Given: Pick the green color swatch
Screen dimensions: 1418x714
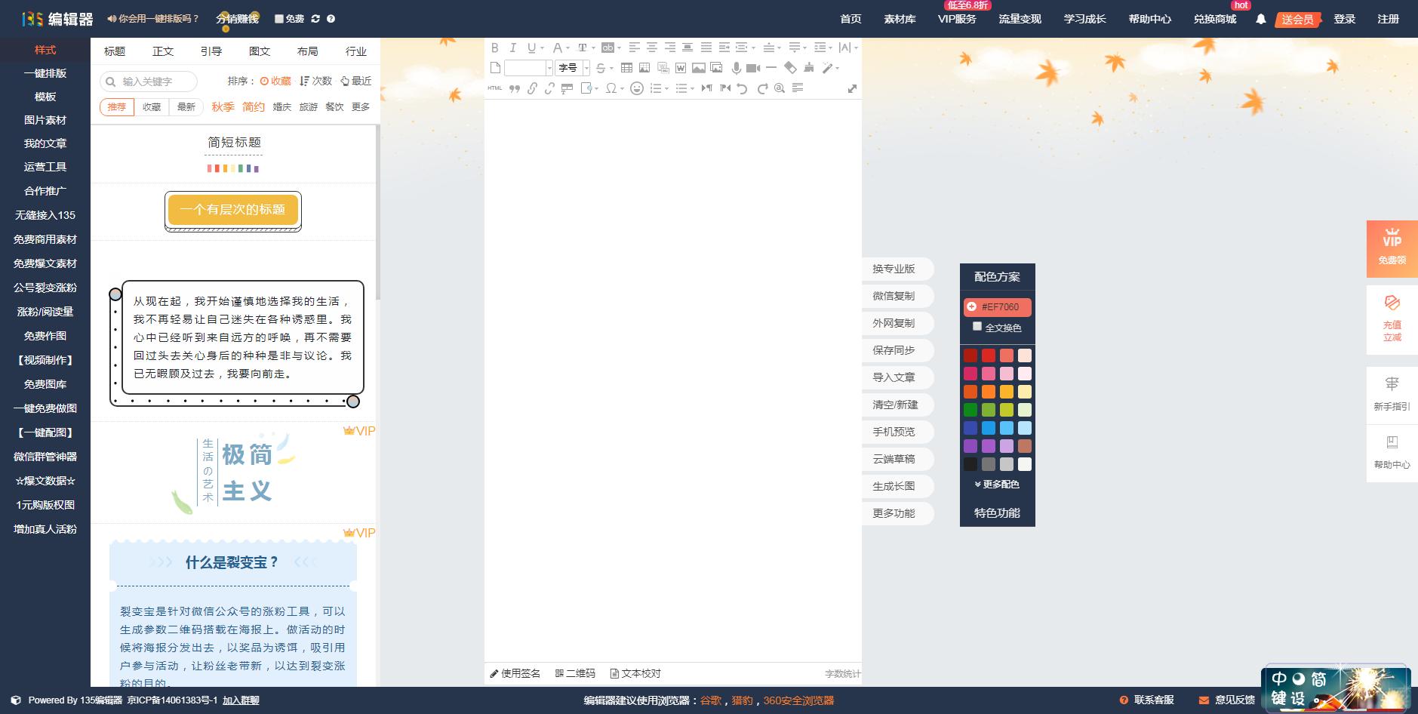Looking at the screenshot, I should click(x=970, y=410).
